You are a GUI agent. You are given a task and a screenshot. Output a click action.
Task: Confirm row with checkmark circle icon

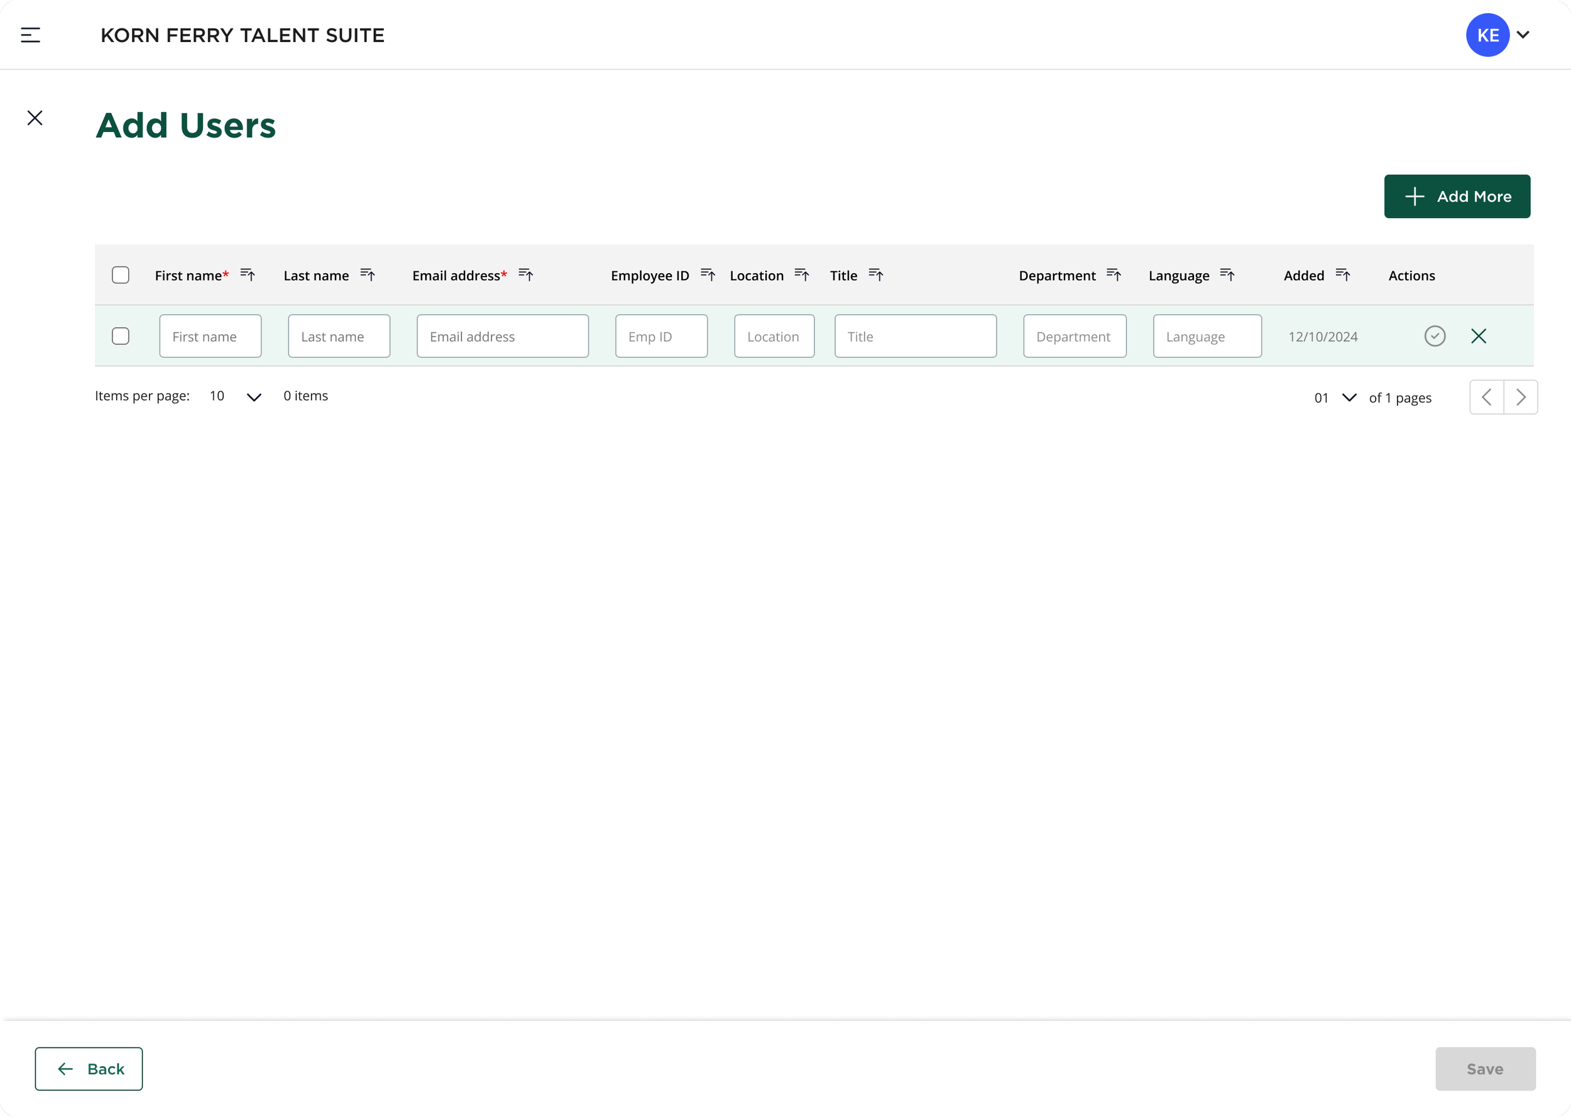pyautogui.click(x=1435, y=336)
